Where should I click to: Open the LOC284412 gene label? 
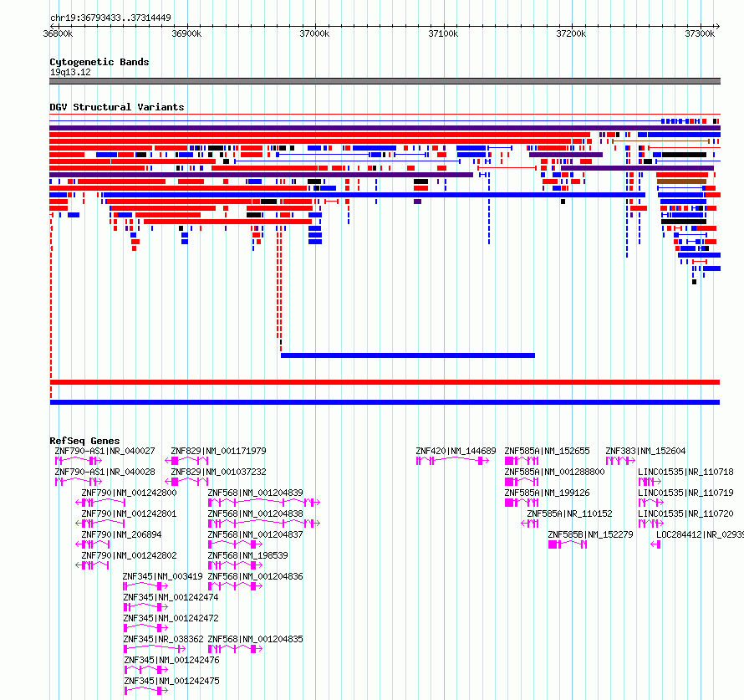(x=700, y=534)
